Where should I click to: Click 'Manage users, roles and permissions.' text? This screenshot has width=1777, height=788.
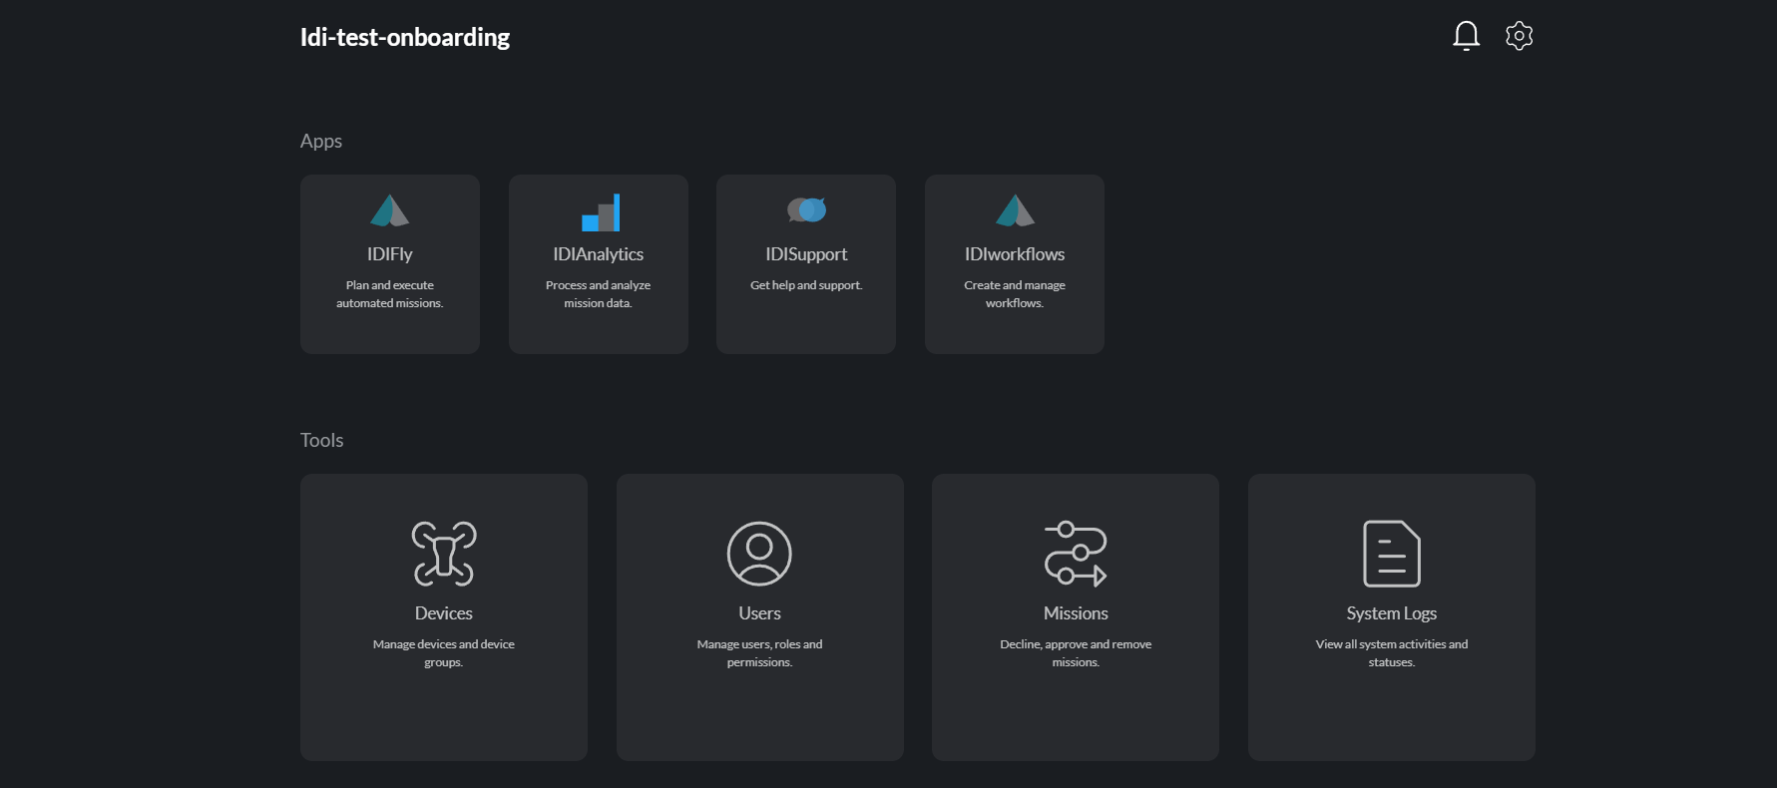759,653
